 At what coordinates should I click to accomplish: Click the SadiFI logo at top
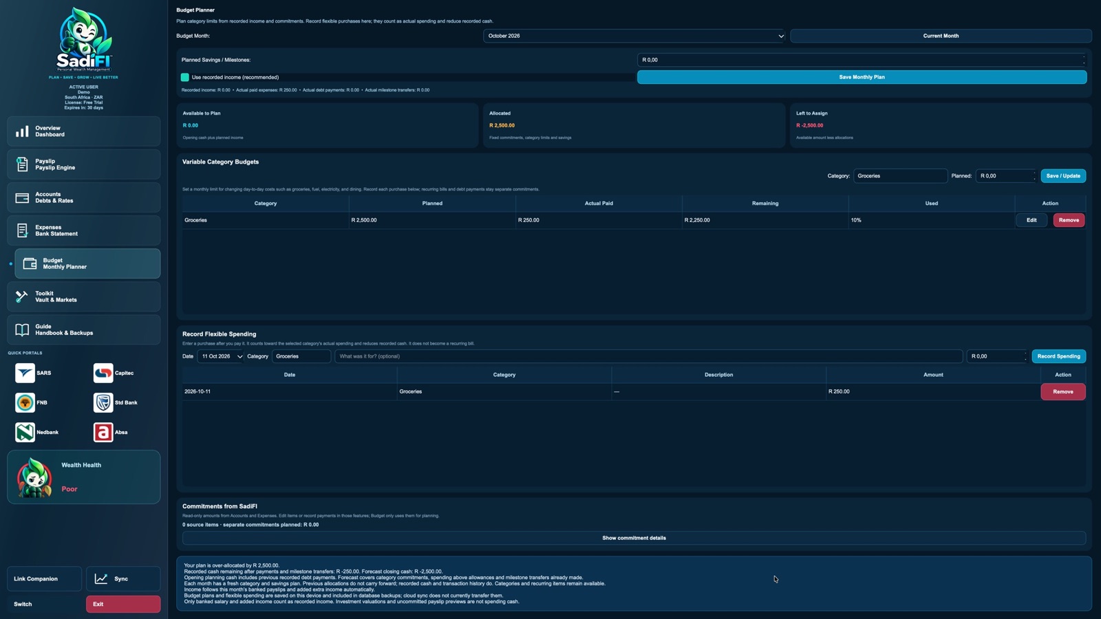[x=84, y=41]
